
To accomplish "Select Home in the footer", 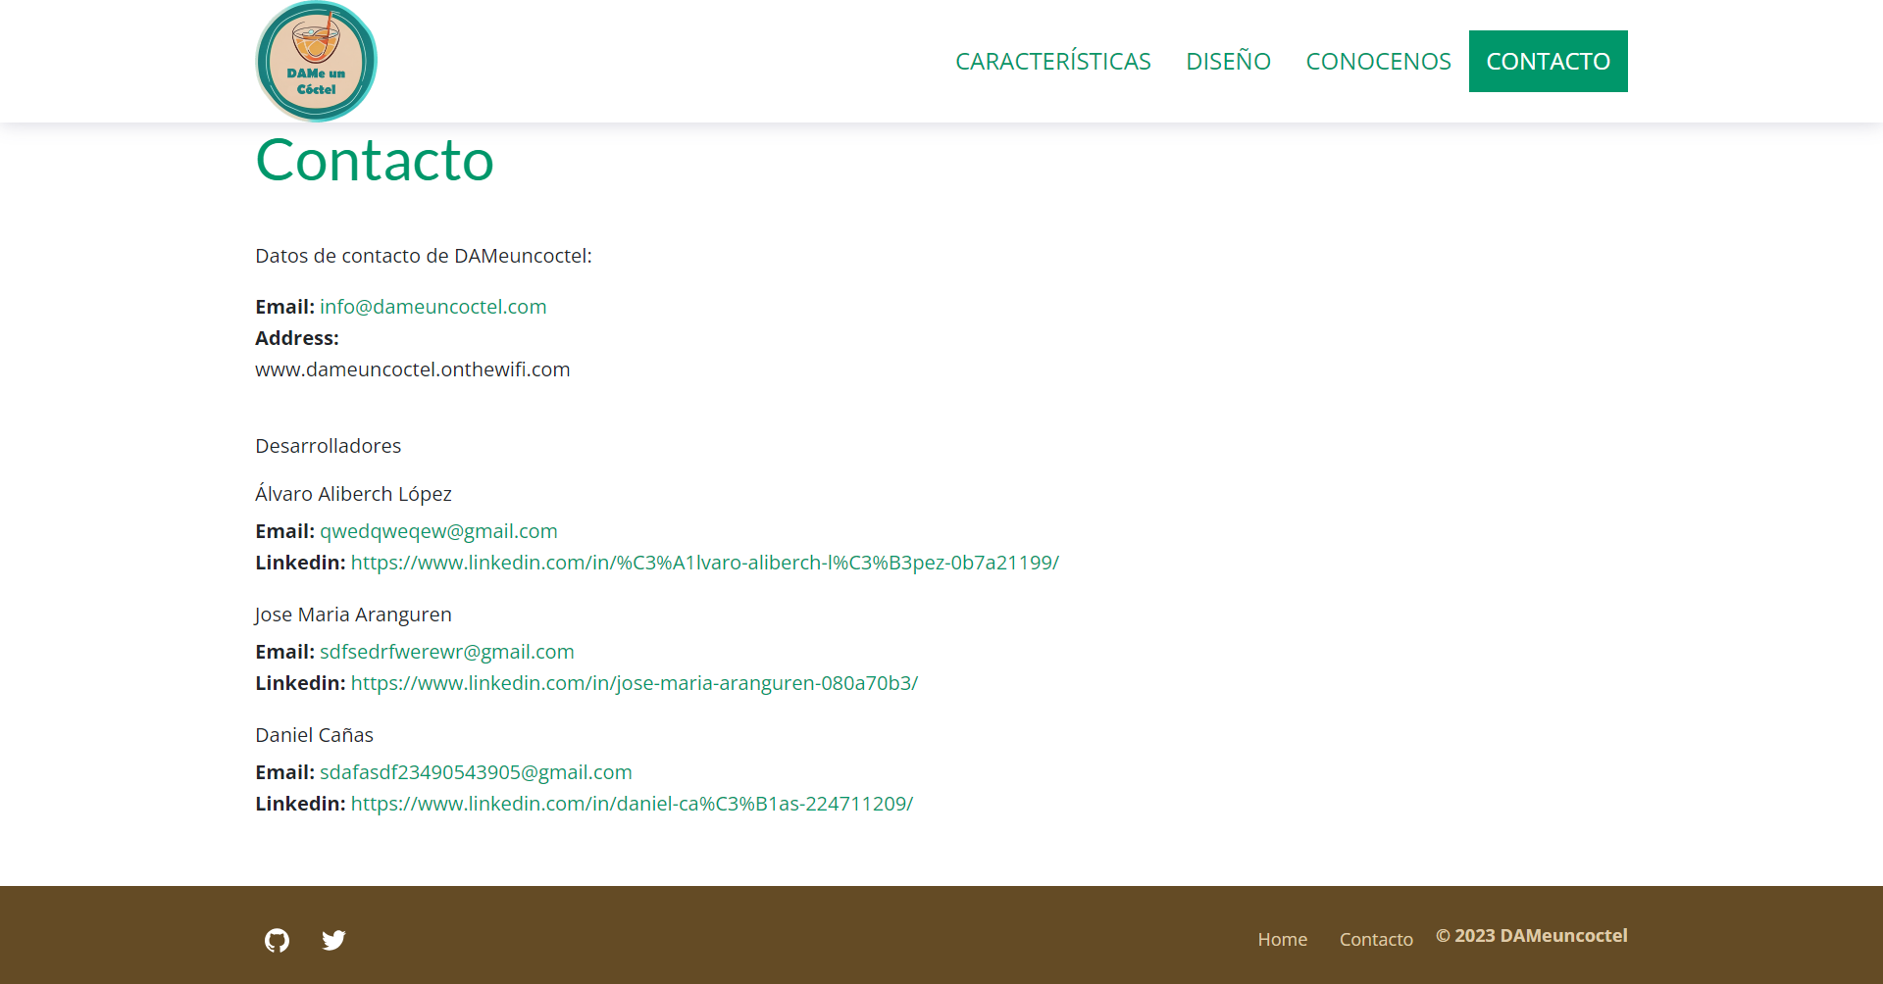I will tap(1282, 939).
